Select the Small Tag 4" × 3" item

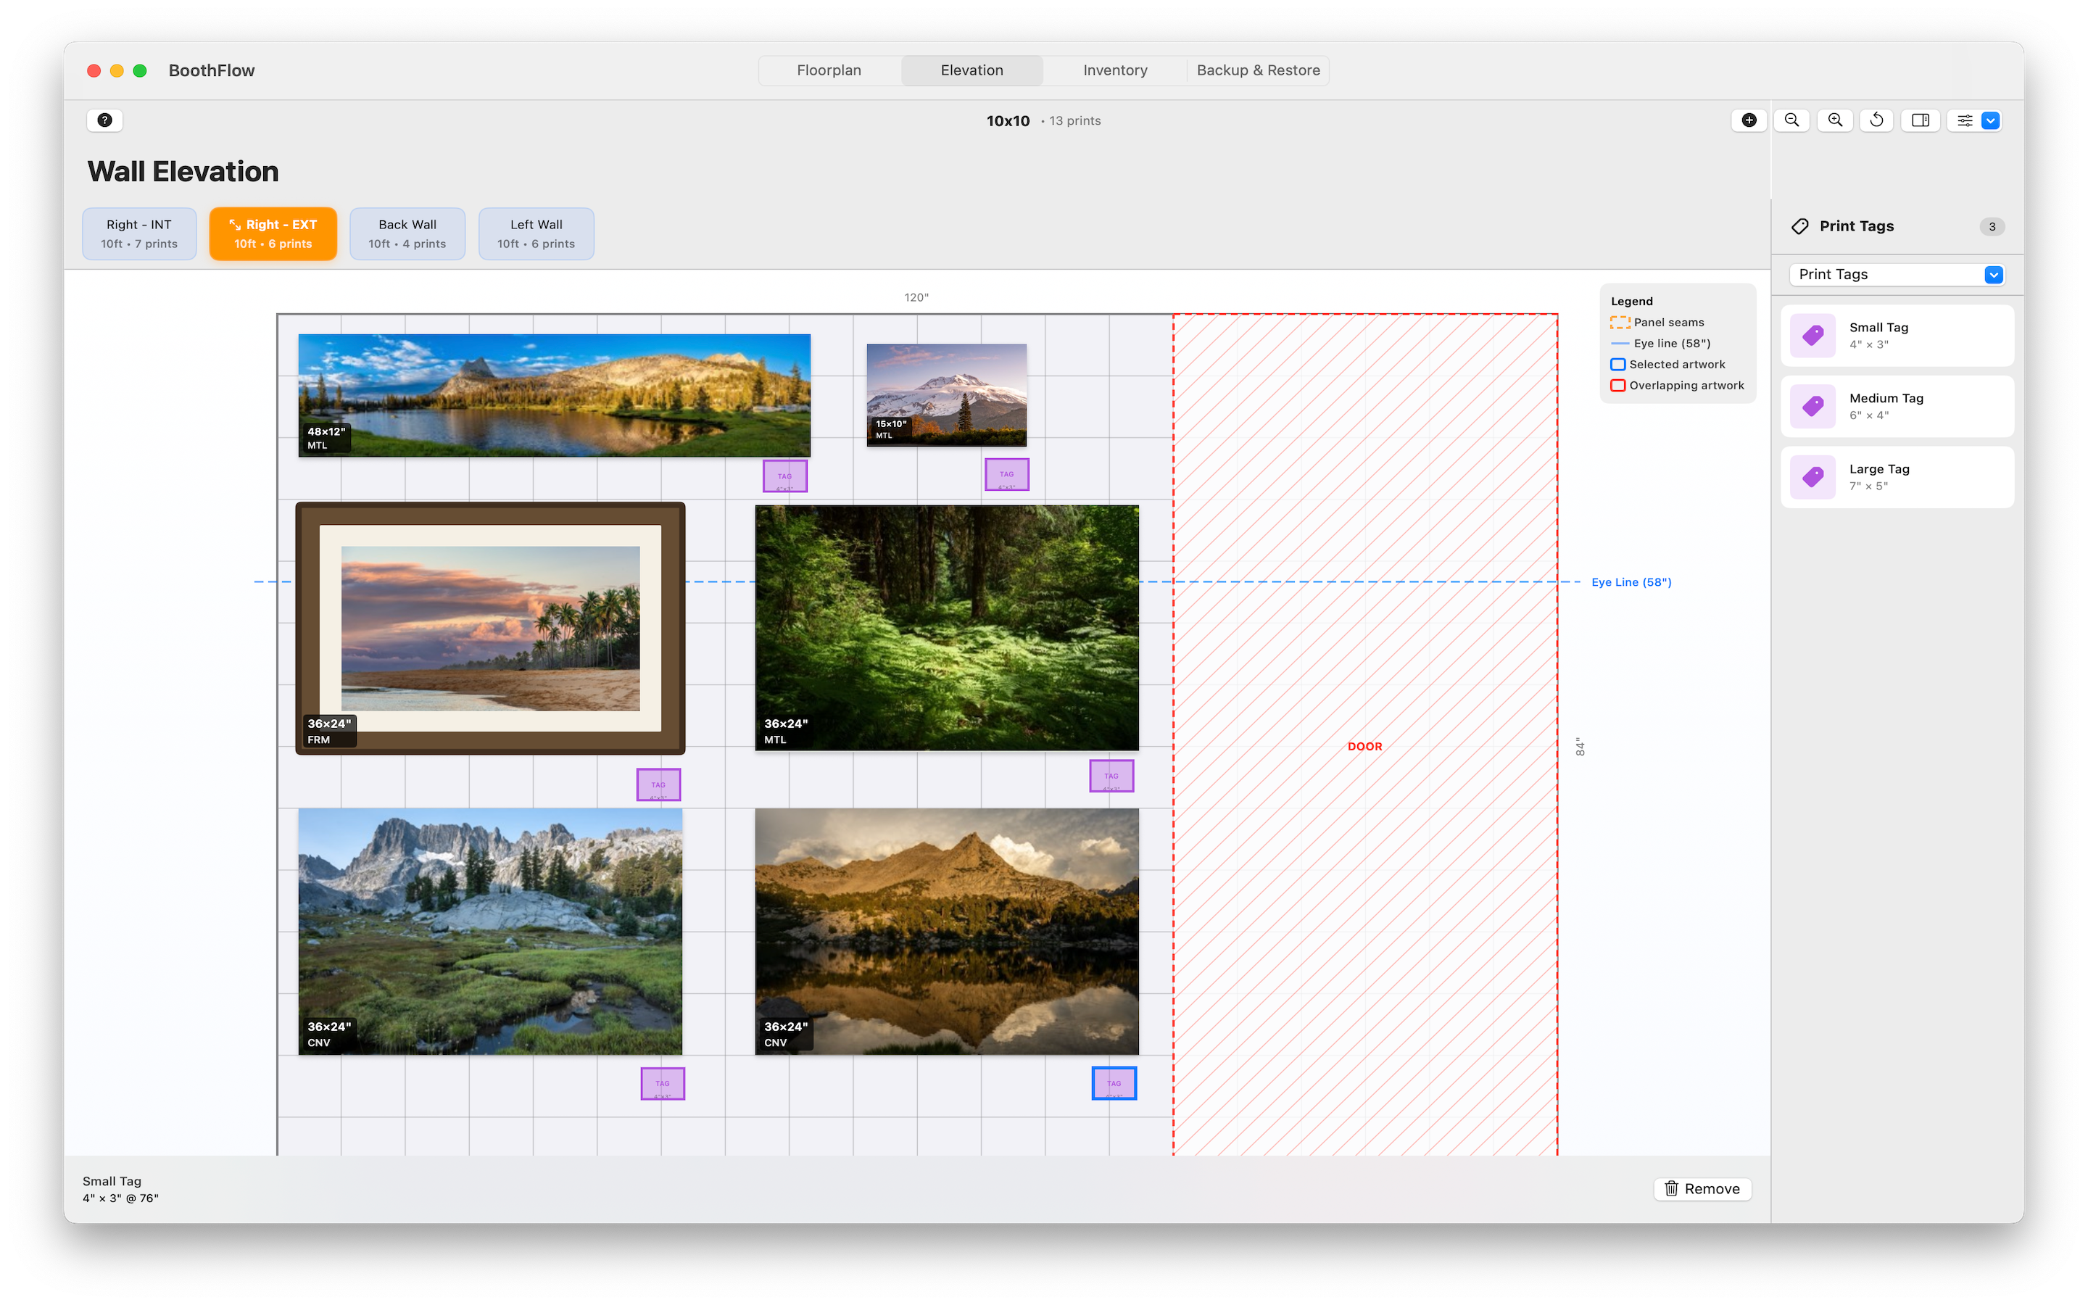[x=1897, y=335]
